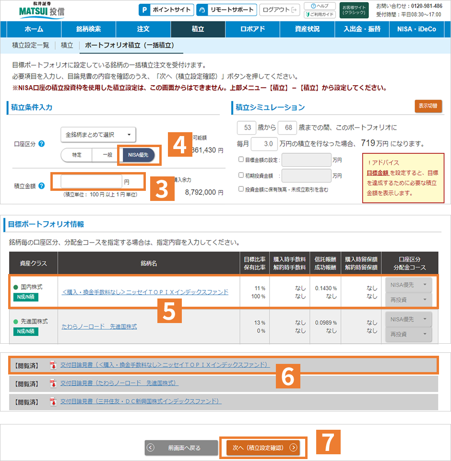
Task: Open 再投資 dropdown in 先進国株式 row
Action: pyautogui.click(x=408, y=334)
